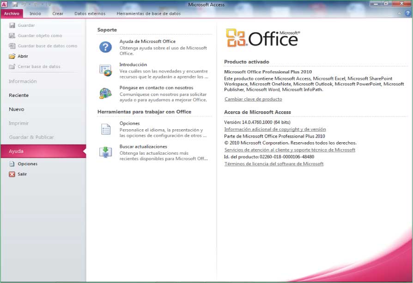Click the Acerca de Microsoft Access heading

pyautogui.click(x=257, y=112)
